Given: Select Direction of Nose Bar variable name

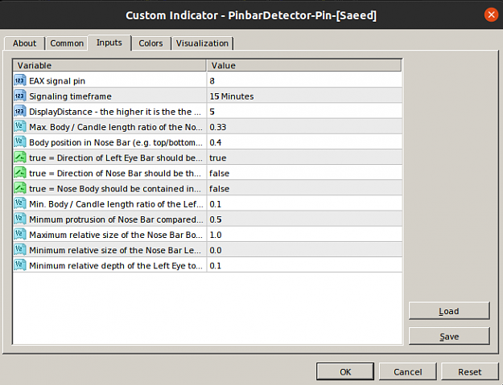Looking at the screenshot, I should [115, 173].
